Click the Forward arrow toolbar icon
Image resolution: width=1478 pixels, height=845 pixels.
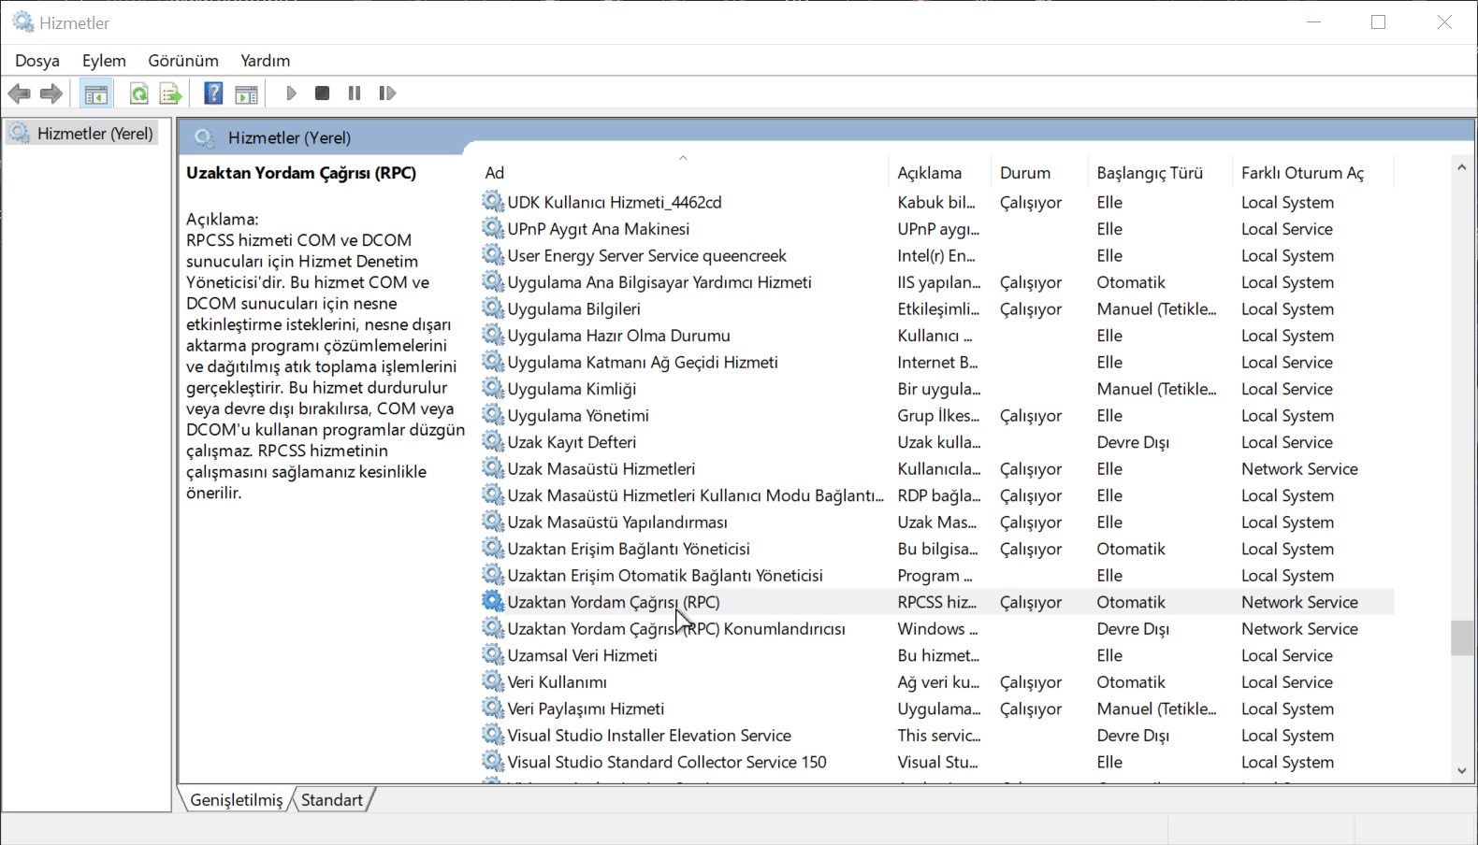click(51, 93)
